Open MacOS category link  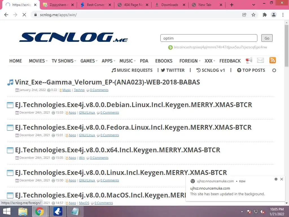point(84,203)
